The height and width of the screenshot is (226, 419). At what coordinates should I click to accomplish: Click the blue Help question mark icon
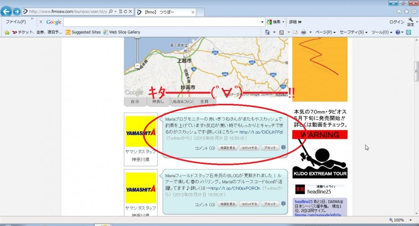[x=398, y=32]
